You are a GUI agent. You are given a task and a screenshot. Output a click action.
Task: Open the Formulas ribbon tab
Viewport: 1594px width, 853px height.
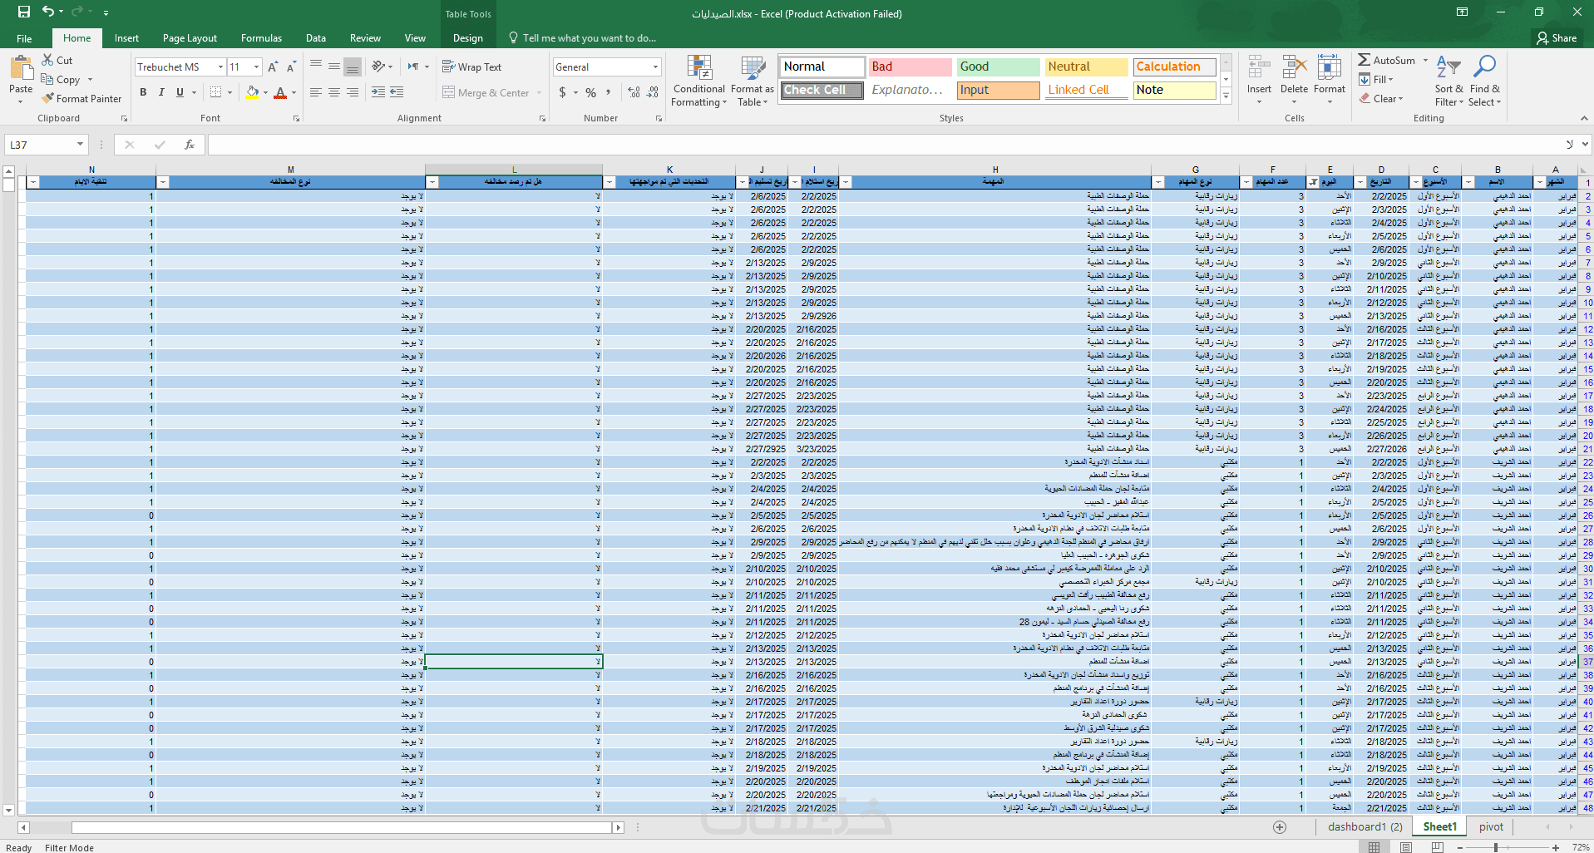(x=261, y=38)
